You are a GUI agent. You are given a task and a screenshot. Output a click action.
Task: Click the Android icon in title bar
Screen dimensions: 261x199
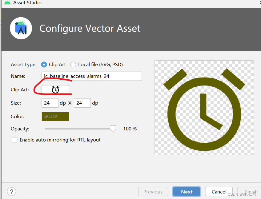point(7,2)
